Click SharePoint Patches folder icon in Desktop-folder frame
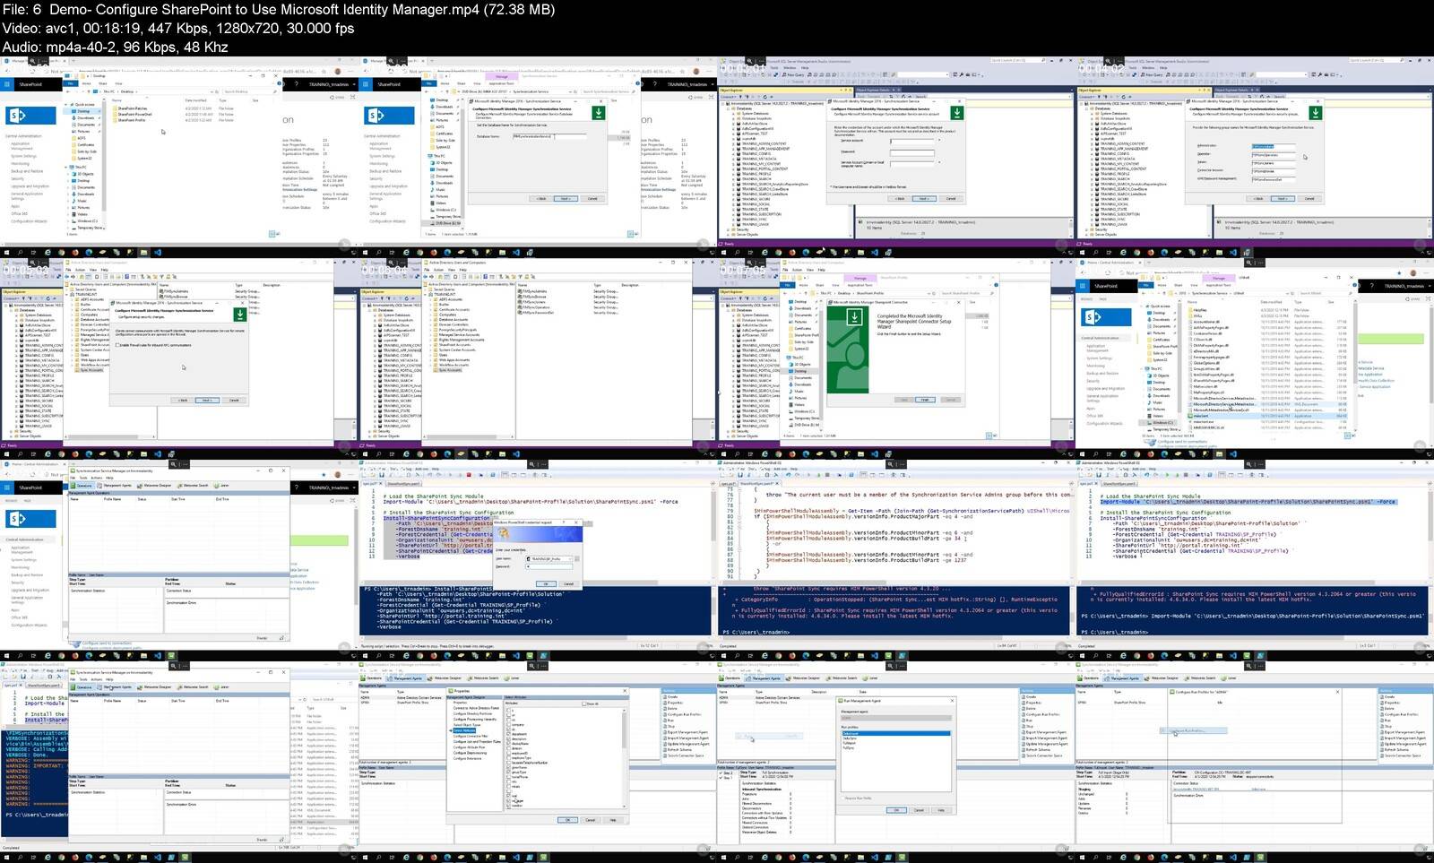1434x863 pixels. 116,108
